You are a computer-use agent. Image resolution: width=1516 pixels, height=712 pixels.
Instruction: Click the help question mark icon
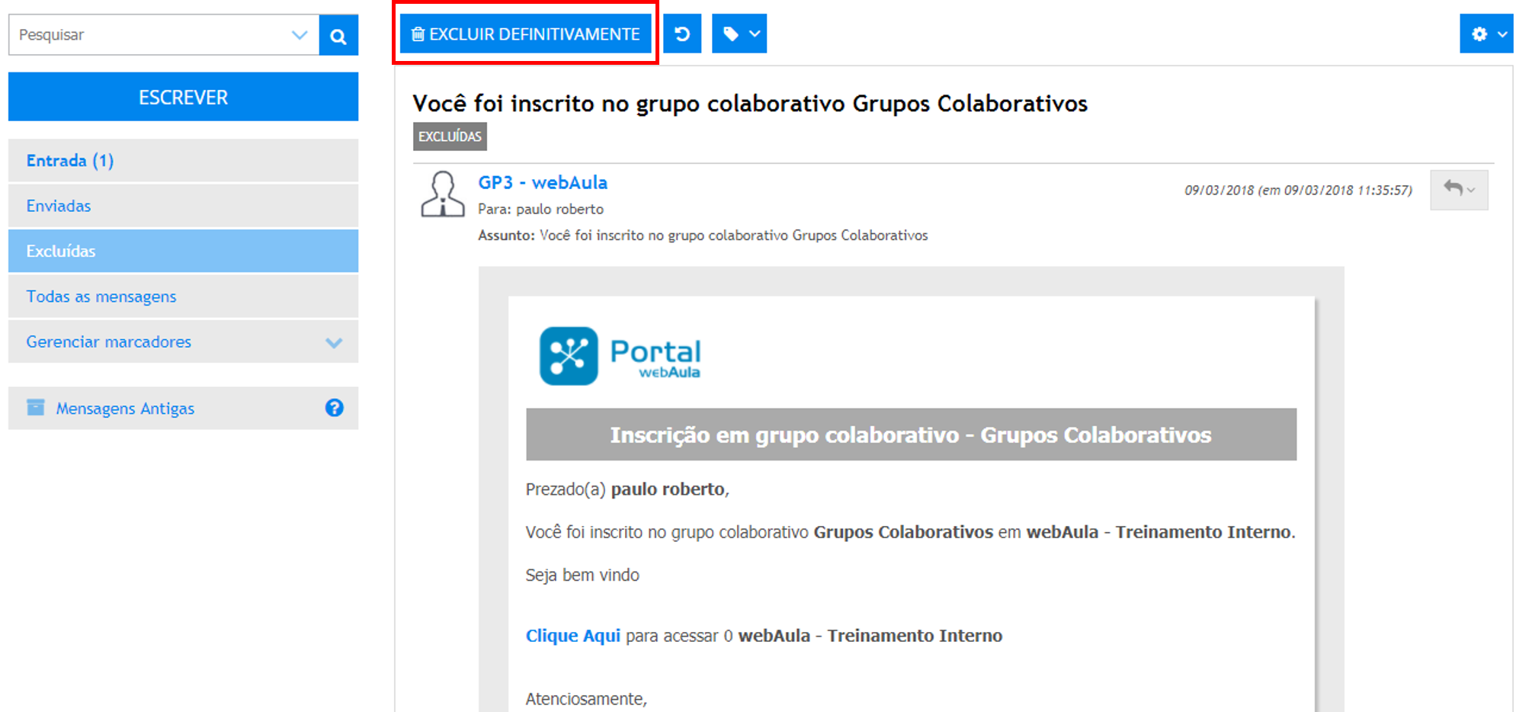coord(334,408)
